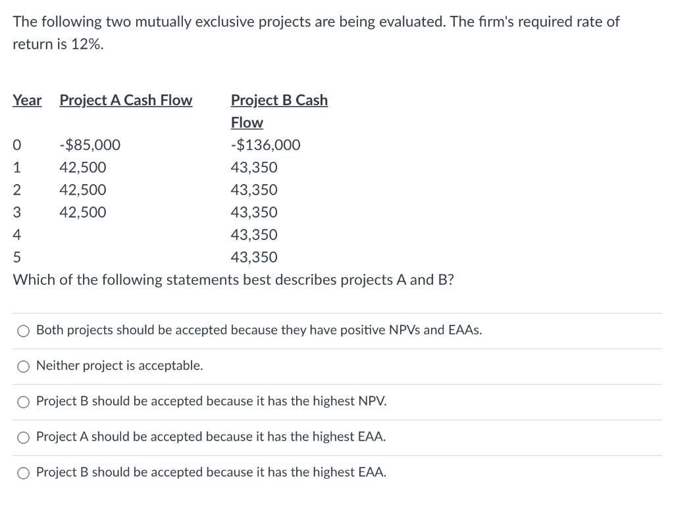Click the 'Project B highest EAA' answer text
Screen dimensions: 674x505
click(x=211, y=472)
